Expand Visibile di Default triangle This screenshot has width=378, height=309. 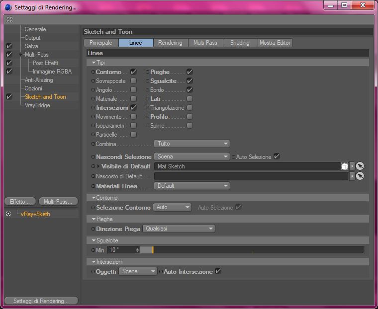click(98, 166)
